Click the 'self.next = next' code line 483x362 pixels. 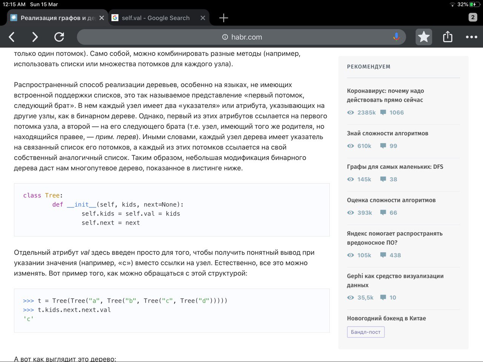click(111, 223)
